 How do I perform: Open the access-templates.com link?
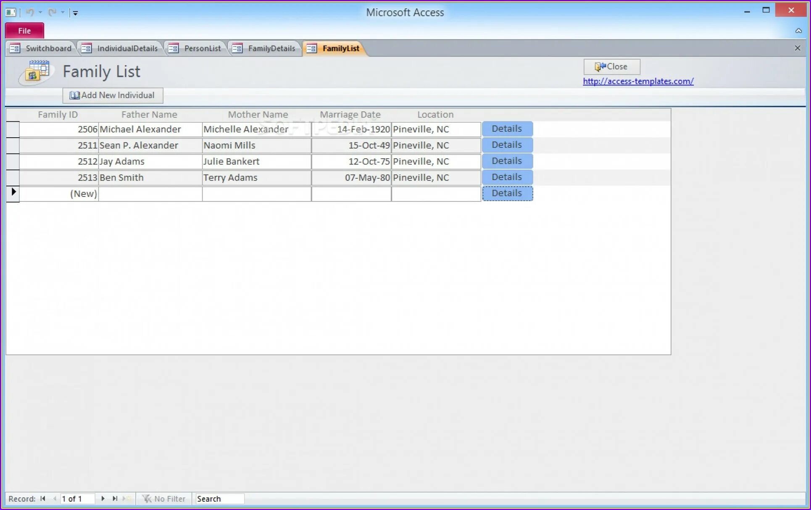click(x=638, y=81)
